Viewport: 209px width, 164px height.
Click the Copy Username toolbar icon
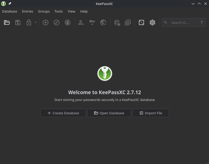click(81, 22)
